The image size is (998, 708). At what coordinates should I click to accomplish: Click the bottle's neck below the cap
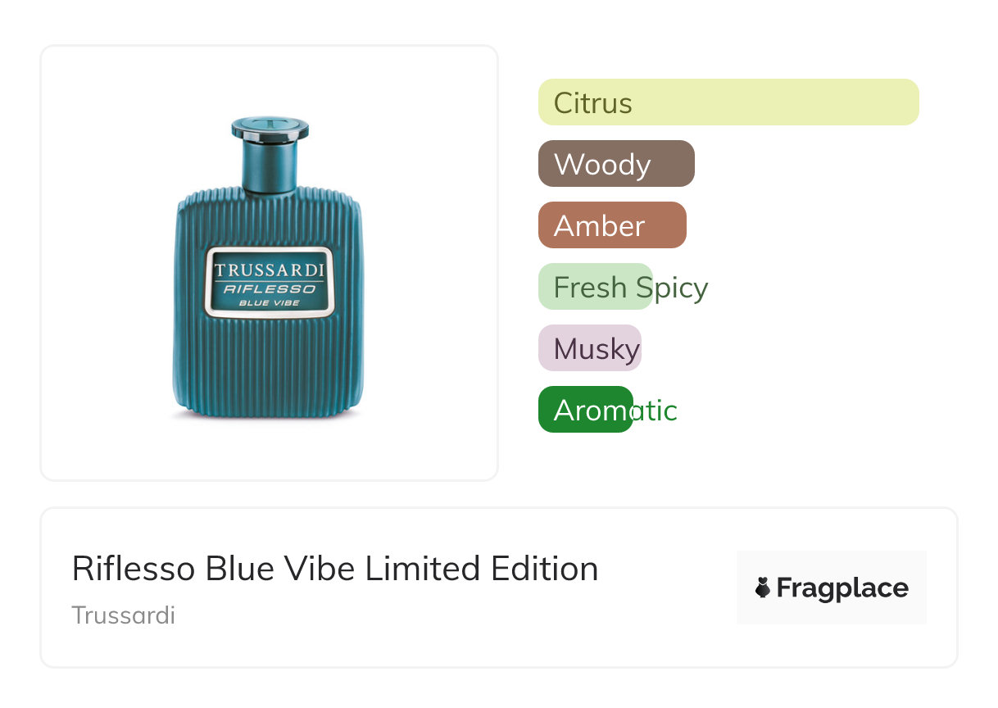click(270, 166)
